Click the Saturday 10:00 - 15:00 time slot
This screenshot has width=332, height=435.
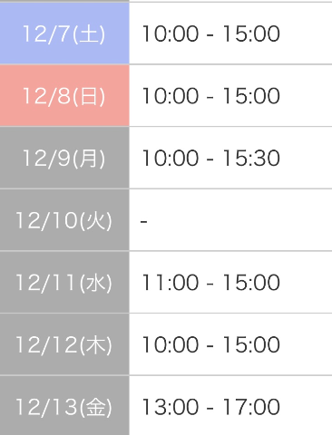[210, 34]
